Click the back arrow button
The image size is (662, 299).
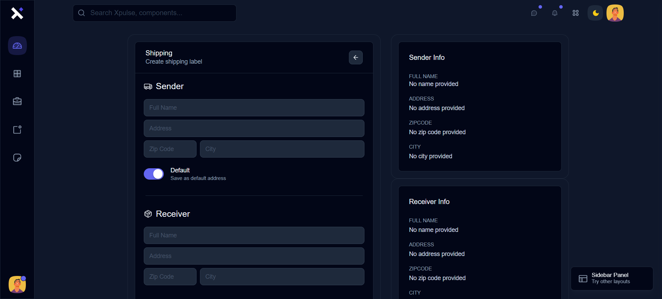355,57
